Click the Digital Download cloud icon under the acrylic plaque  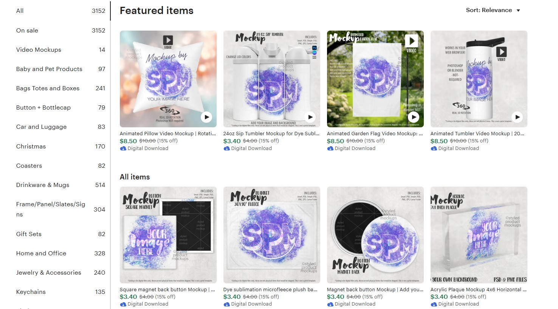(434, 304)
